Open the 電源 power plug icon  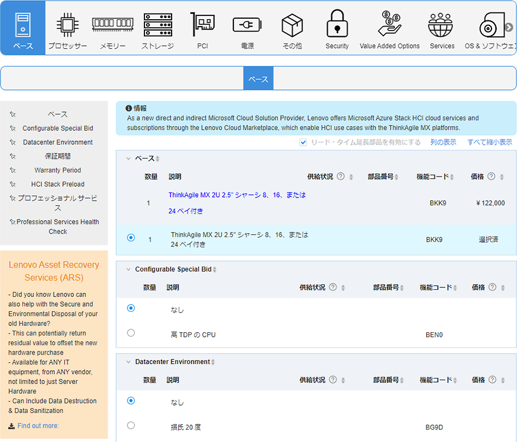click(247, 25)
